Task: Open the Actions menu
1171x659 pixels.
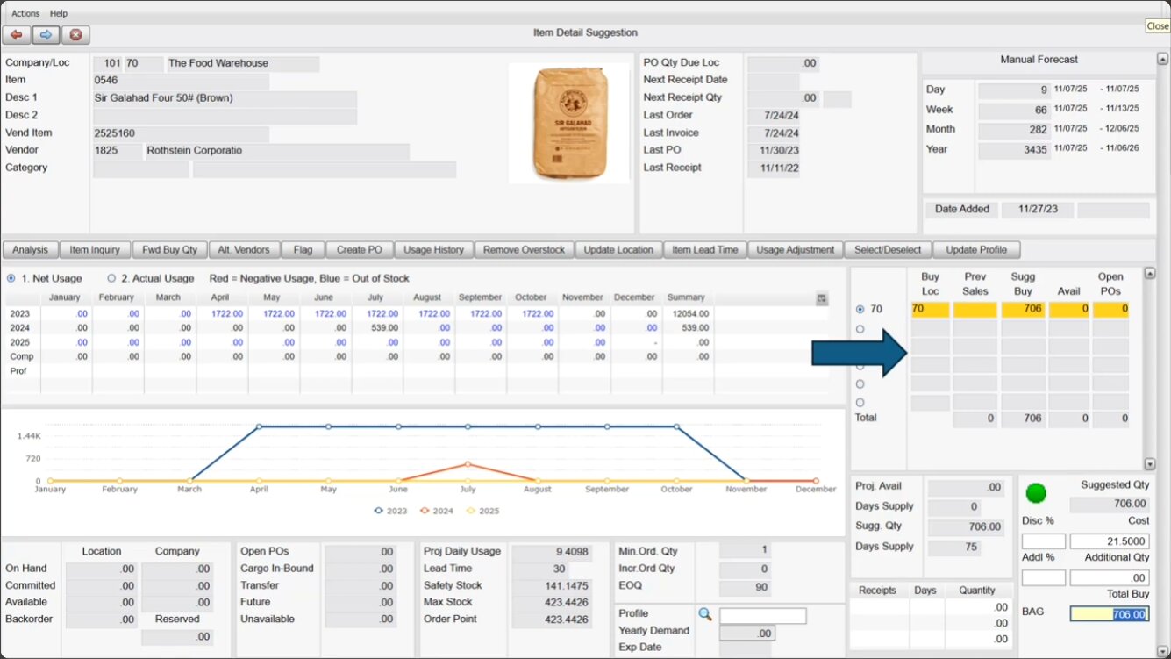Action: [25, 13]
